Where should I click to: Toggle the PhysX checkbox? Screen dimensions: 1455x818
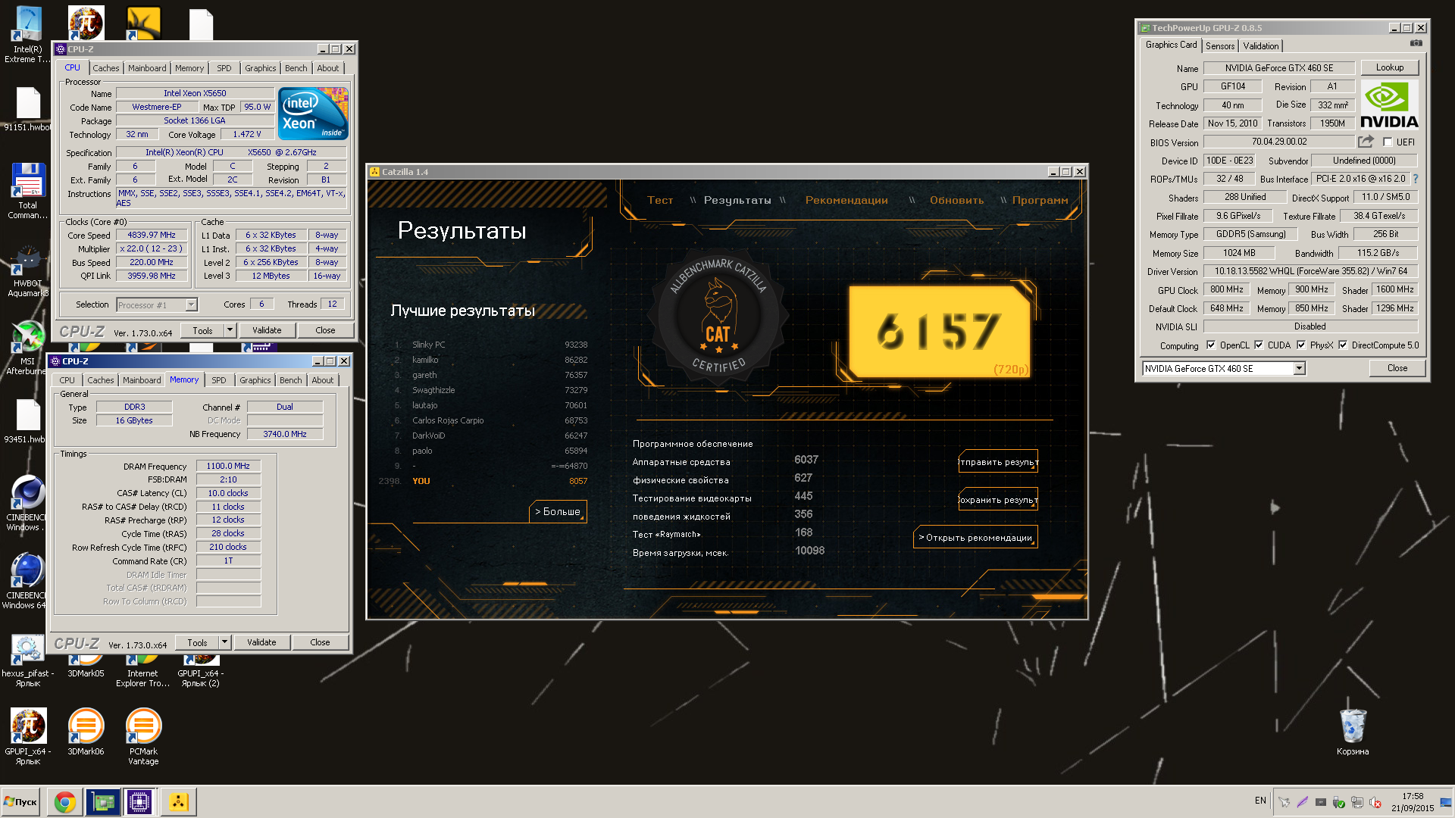point(1301,345)
